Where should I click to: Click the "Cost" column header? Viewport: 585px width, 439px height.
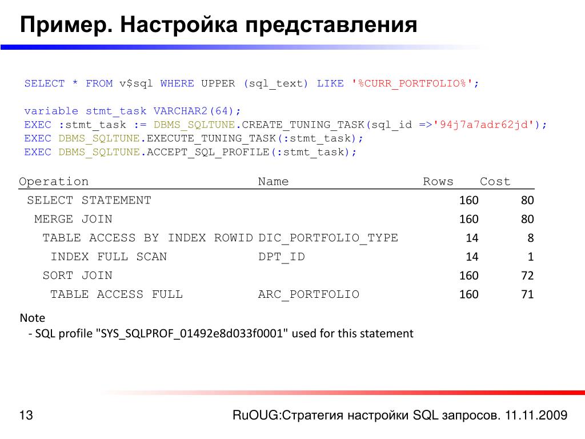point(495,181)
